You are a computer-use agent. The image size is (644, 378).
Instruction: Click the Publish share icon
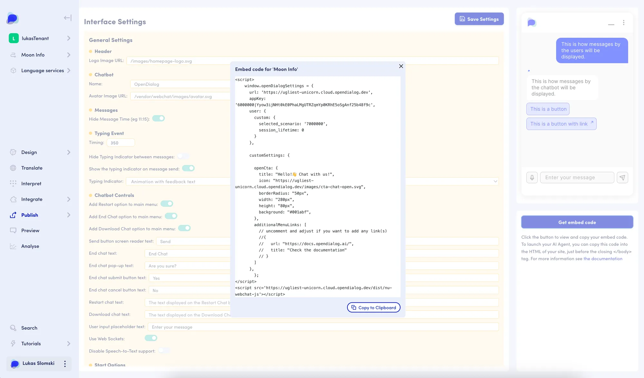pos(13,215)
